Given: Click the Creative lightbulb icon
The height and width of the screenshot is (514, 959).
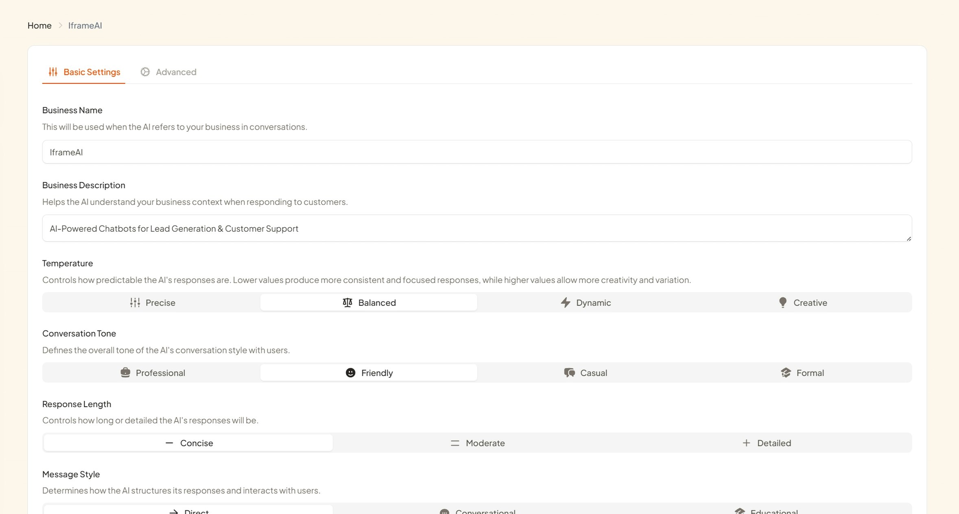Looking at the screenshot, I should tap(782, 303).
